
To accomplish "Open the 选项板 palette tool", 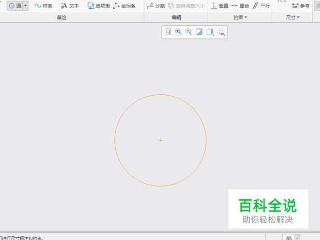I will (x=99, y=6).
